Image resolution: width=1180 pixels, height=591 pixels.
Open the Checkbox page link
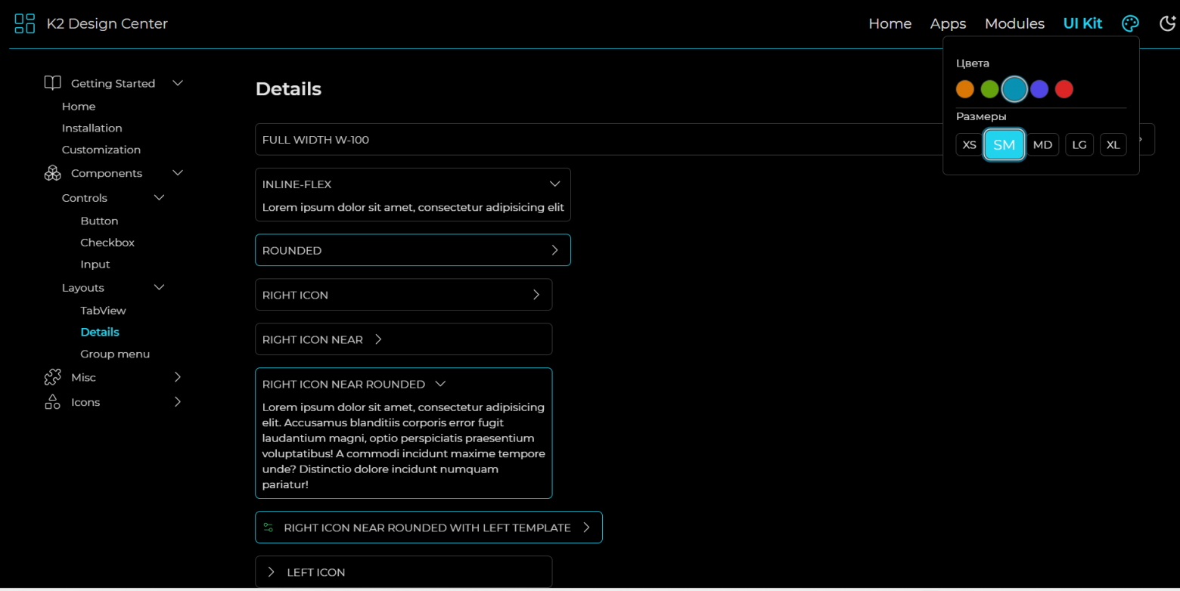pyautogui.click(x=107, y=243)
